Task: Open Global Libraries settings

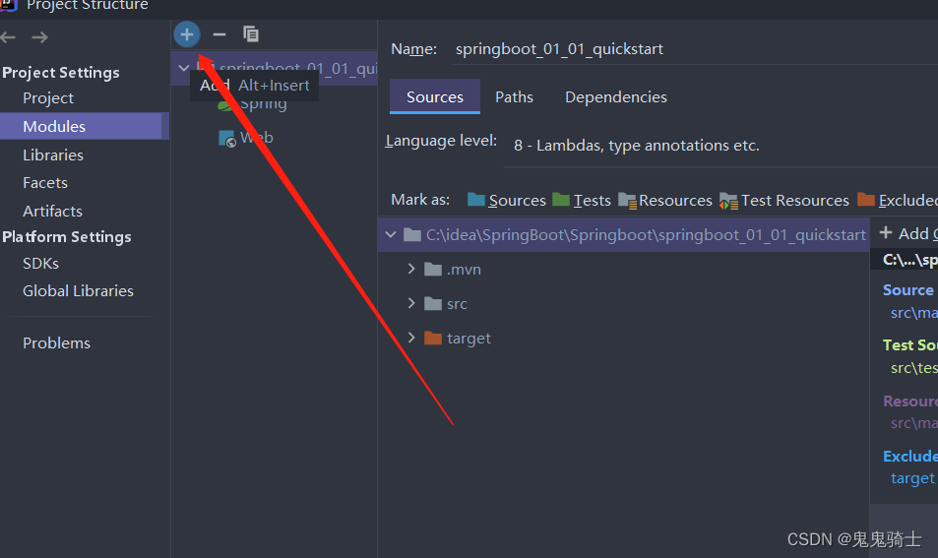Action: click(78, 291)
